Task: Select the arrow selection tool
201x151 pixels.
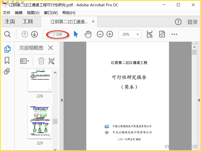Action: pos(76,34)
